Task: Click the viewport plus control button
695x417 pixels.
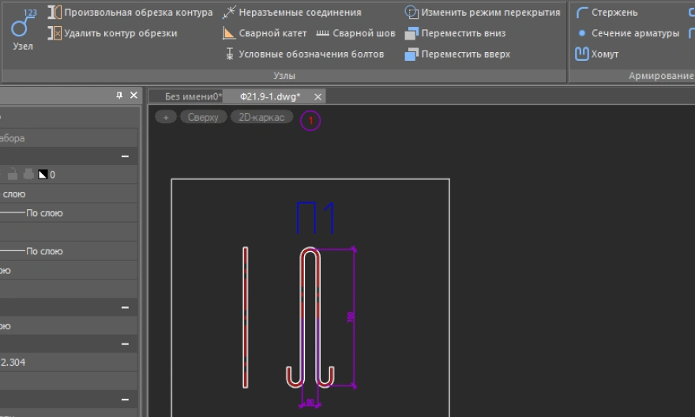Action: [165, 117]
